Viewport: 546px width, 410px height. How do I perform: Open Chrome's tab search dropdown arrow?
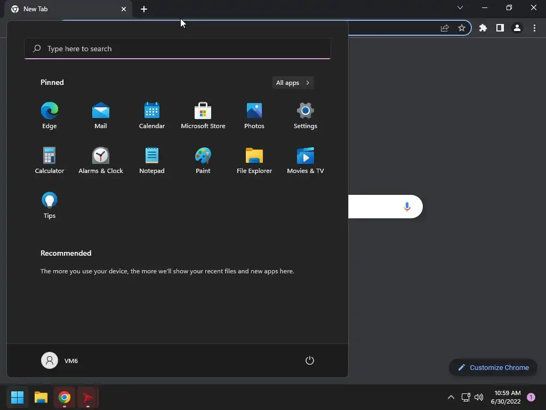coord(460,7)
